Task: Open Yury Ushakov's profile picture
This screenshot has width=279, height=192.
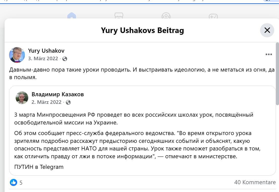Action: [17, 55]
